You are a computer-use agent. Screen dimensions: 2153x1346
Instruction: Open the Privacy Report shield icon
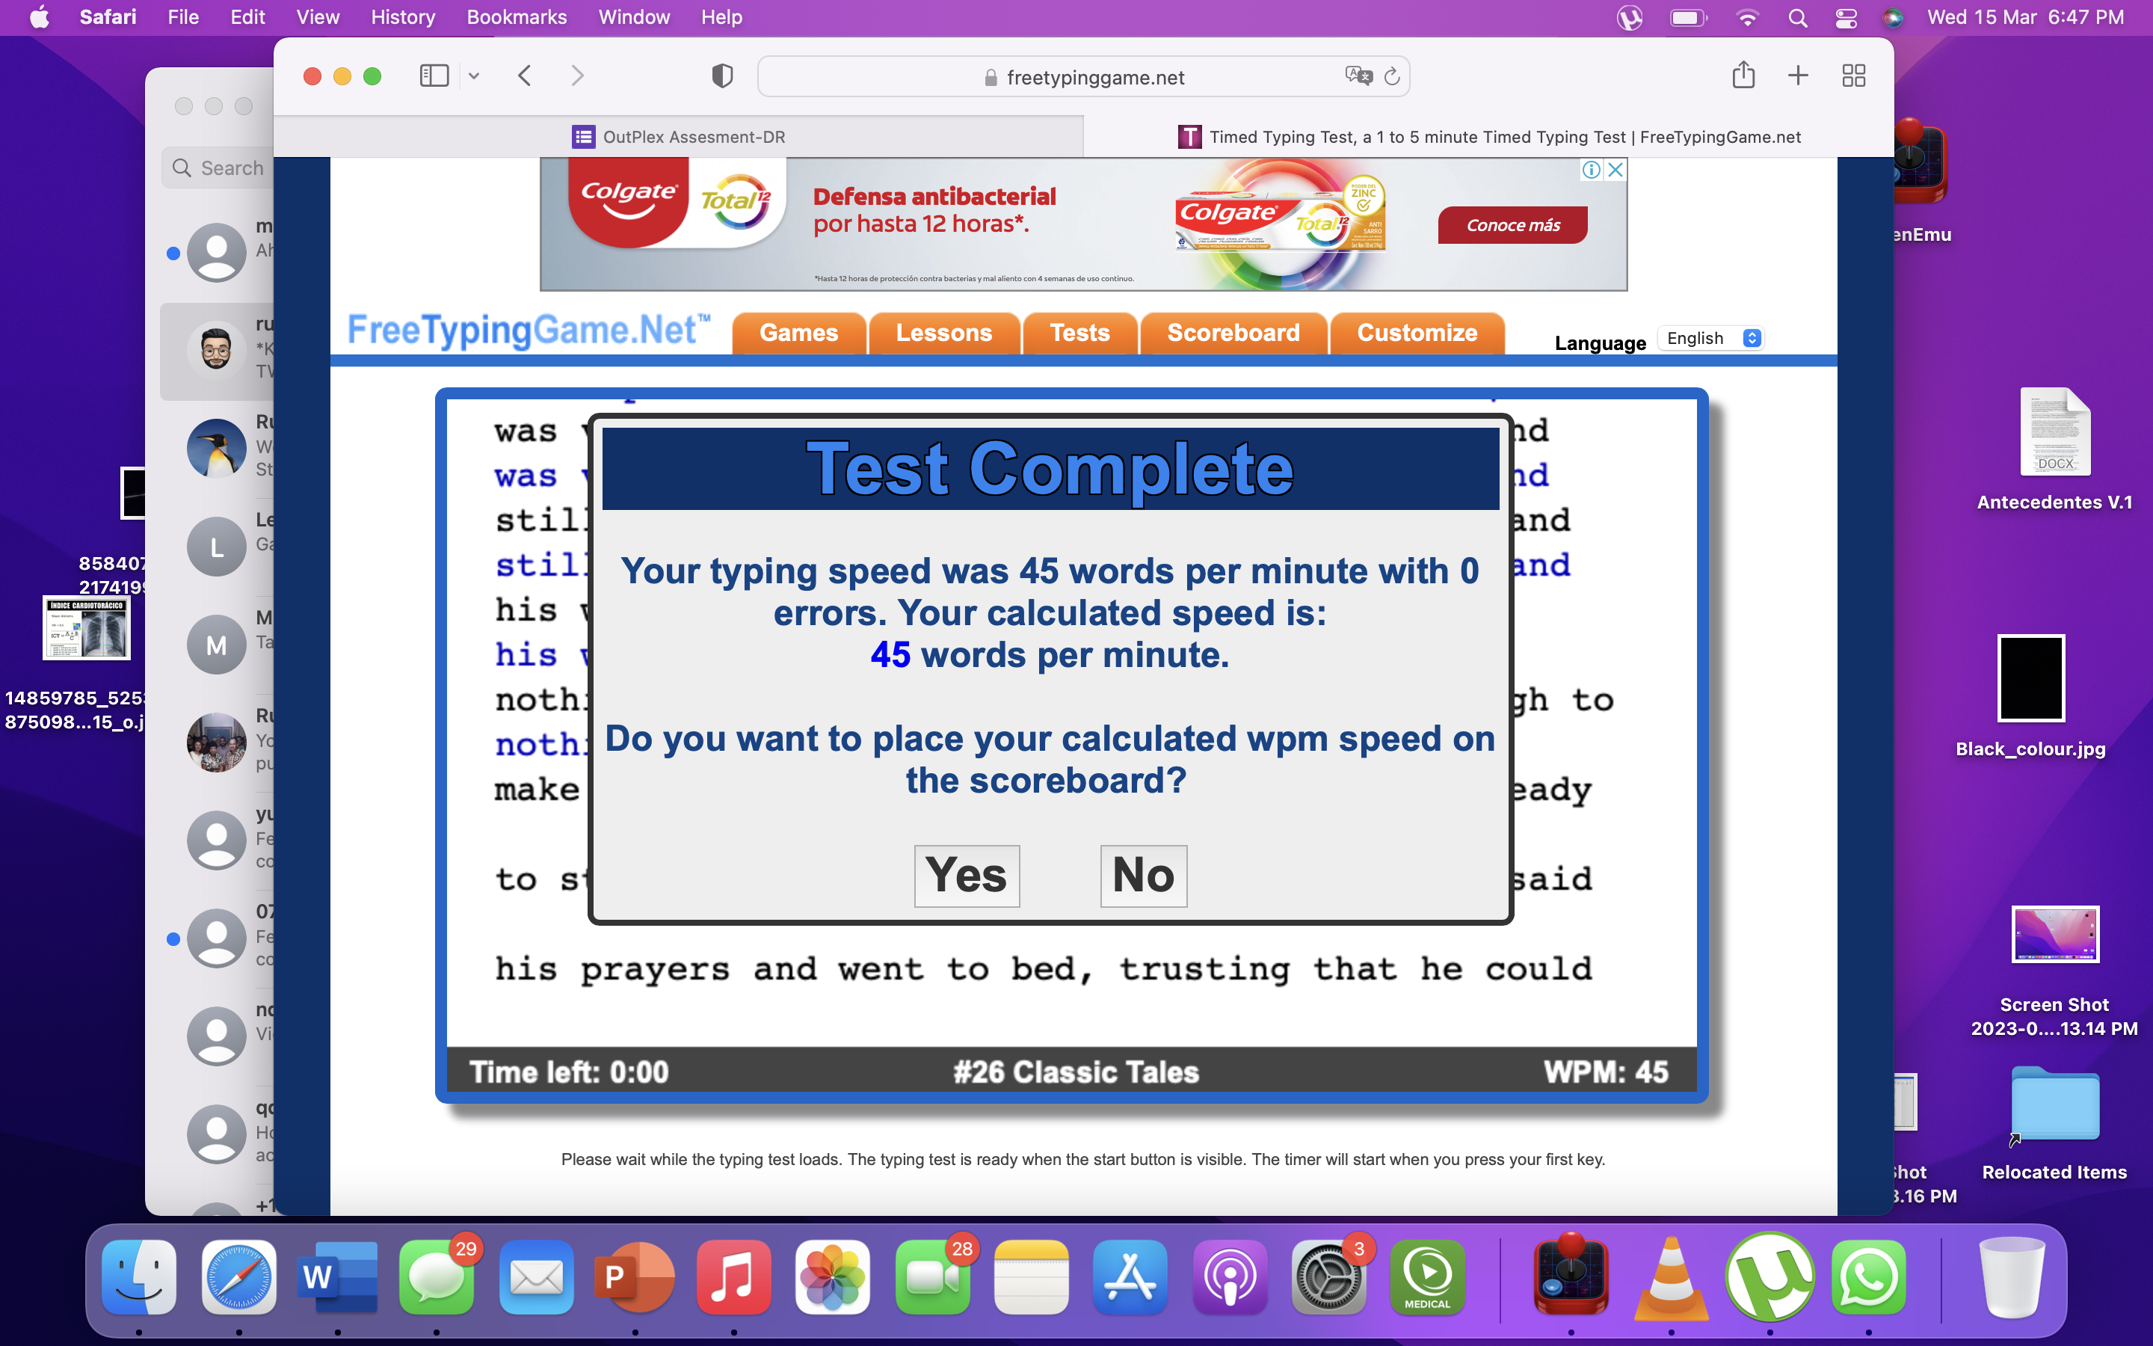tap(722, 76)
